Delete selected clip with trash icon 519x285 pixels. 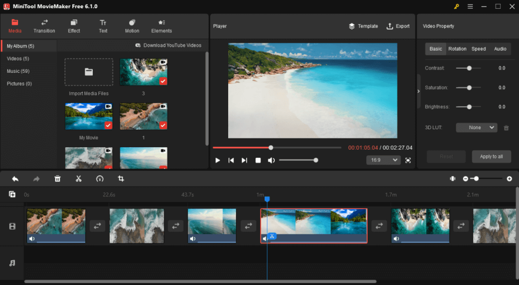click(57, 179)
